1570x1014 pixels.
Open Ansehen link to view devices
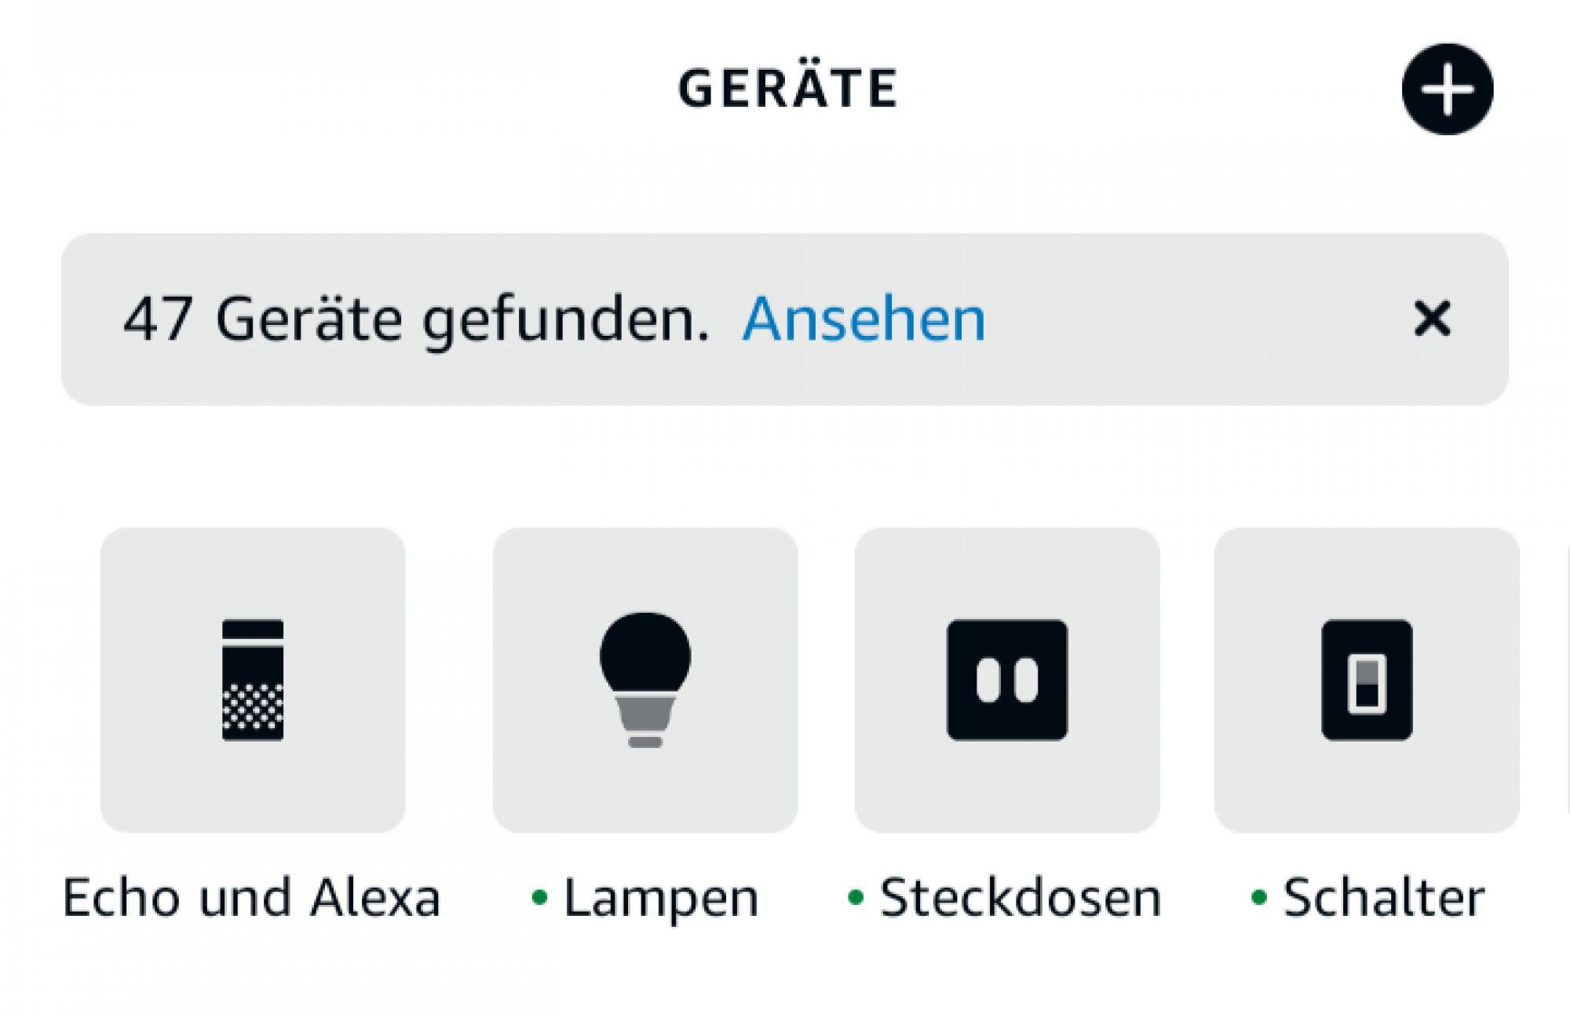click(863, 319)
